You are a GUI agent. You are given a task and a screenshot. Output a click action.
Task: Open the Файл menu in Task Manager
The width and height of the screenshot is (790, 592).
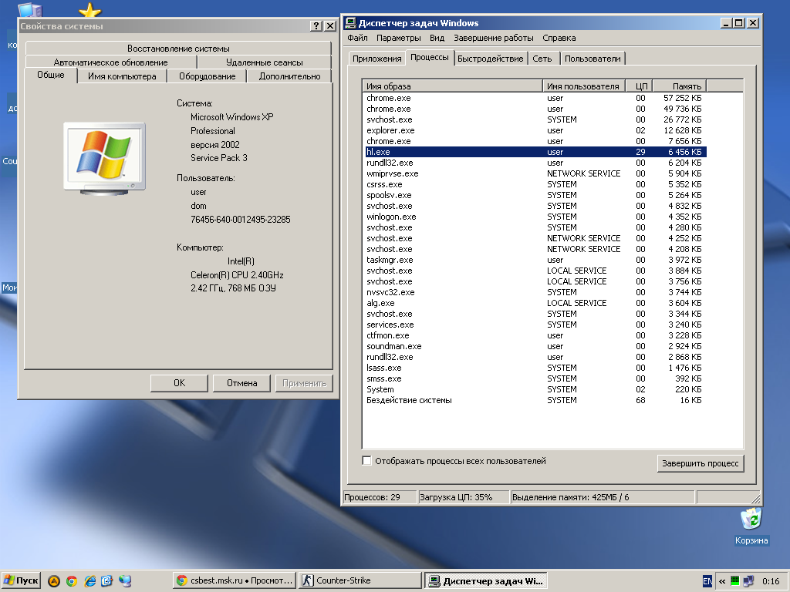[x=357, y=38]
